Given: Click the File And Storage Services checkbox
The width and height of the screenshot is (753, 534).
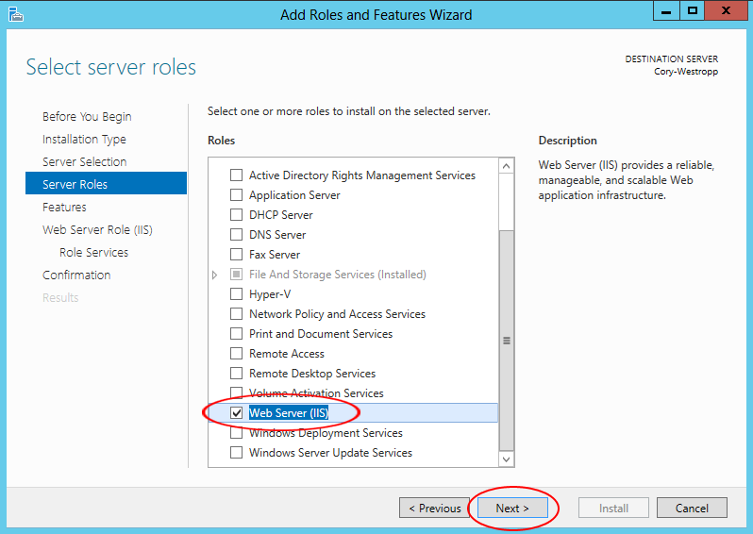Looking at the screenshot, I should 236,275.
